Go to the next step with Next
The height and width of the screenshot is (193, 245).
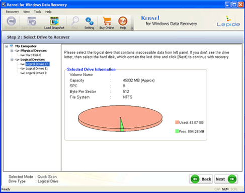point(226,179)
